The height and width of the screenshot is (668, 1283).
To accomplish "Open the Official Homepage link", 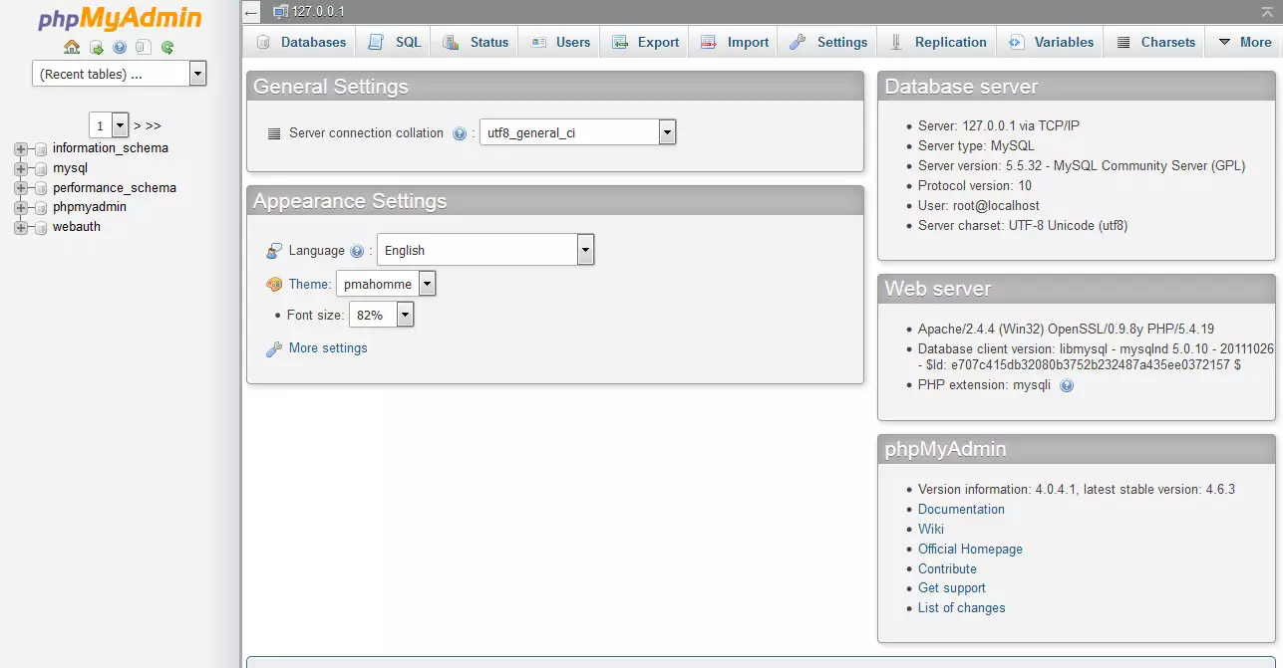I will pos(970,550).
